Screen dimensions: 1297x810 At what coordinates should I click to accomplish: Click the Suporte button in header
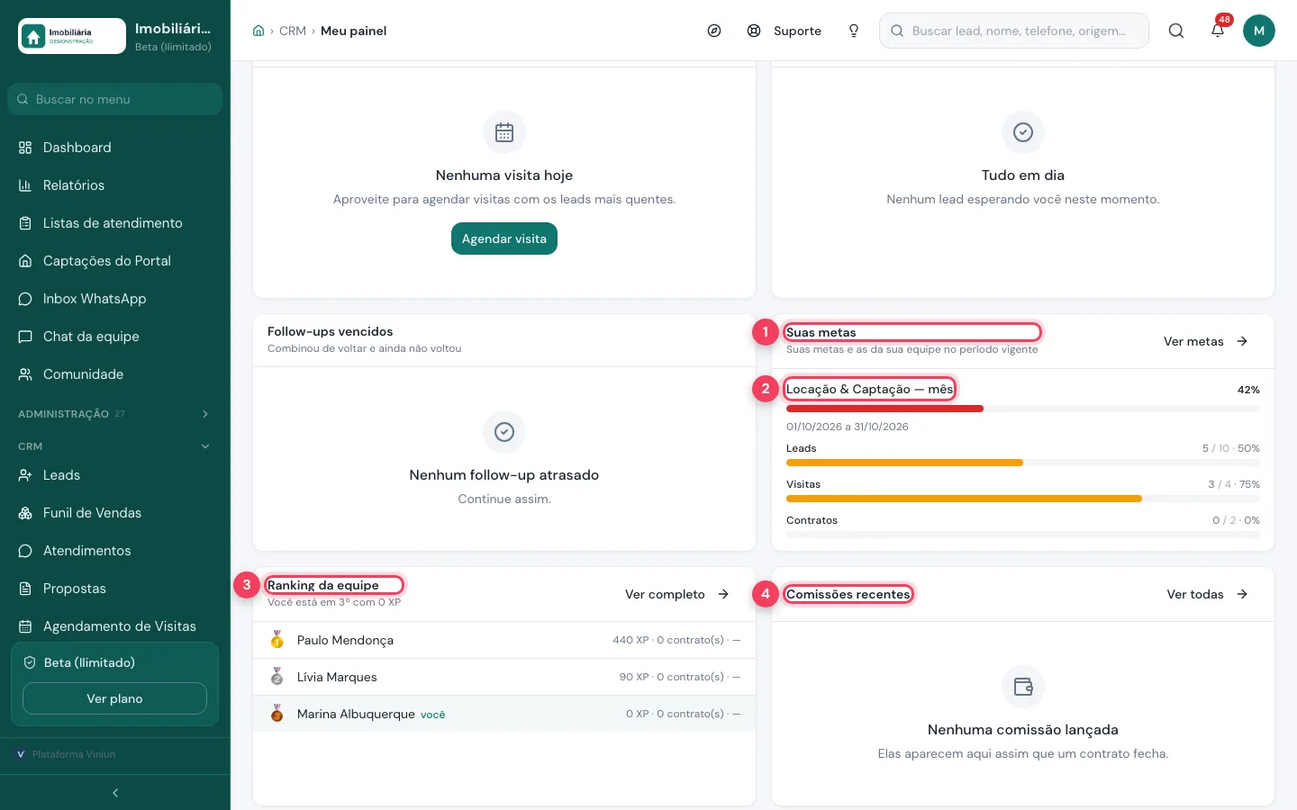(x=785, y=31)
